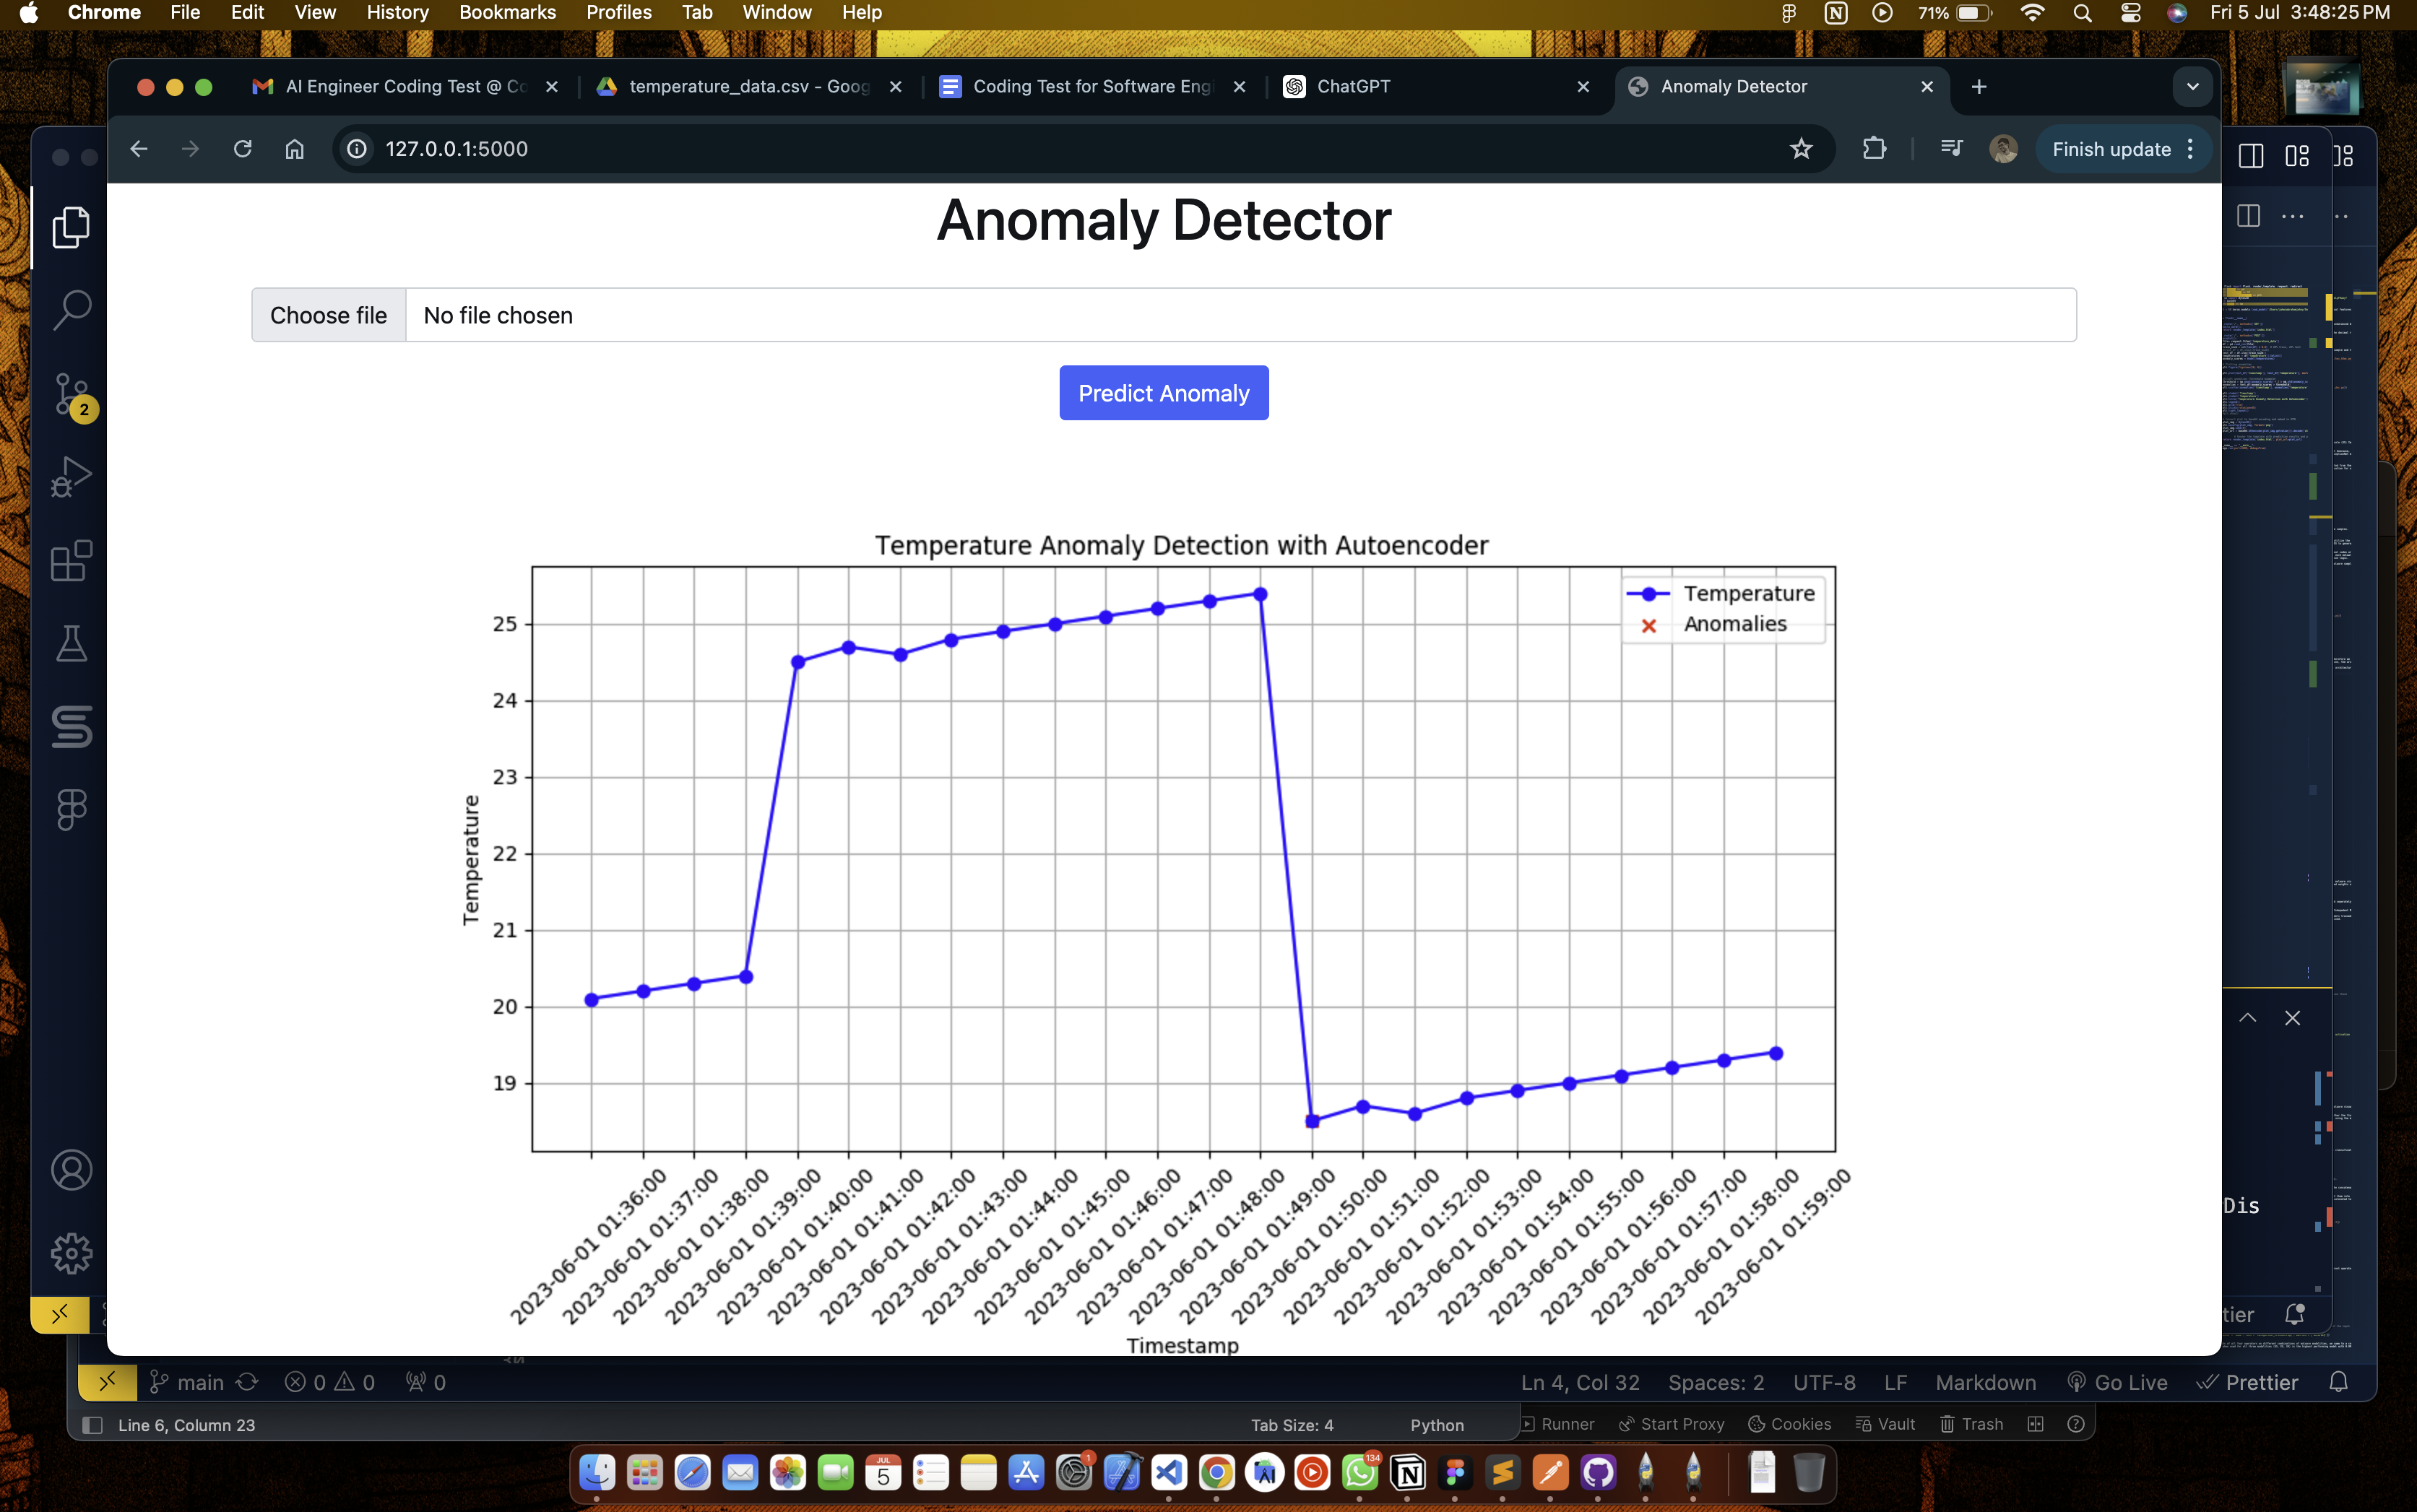Open VS Code Source Control icon
The height and width of the screenshot is (1512, 2417).
coord(72,394)
